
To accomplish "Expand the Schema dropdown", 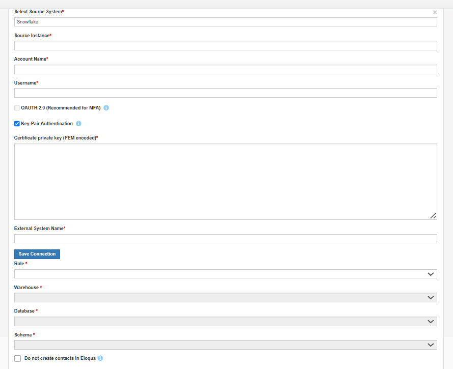I will [225, 345].
